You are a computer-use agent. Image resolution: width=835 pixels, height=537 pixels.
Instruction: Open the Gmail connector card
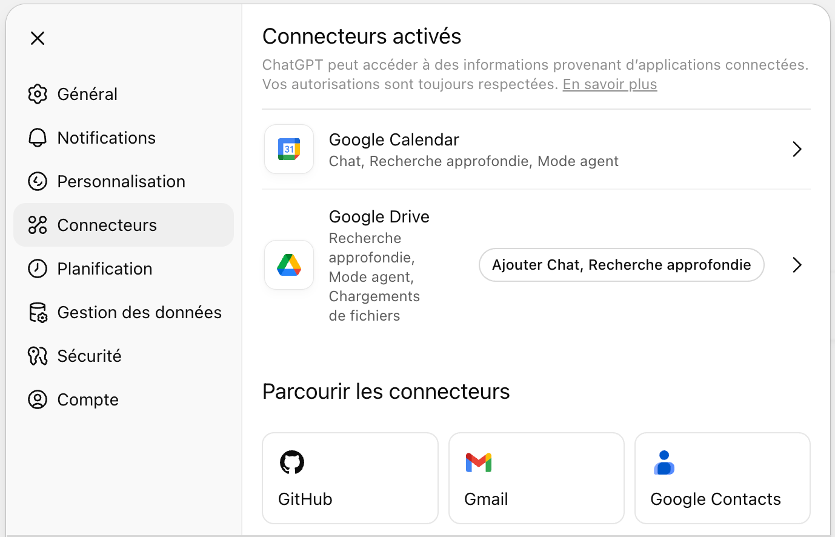tap(536, 478)
